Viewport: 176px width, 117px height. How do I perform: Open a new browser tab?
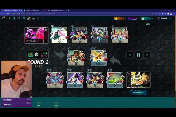[68, 11]
